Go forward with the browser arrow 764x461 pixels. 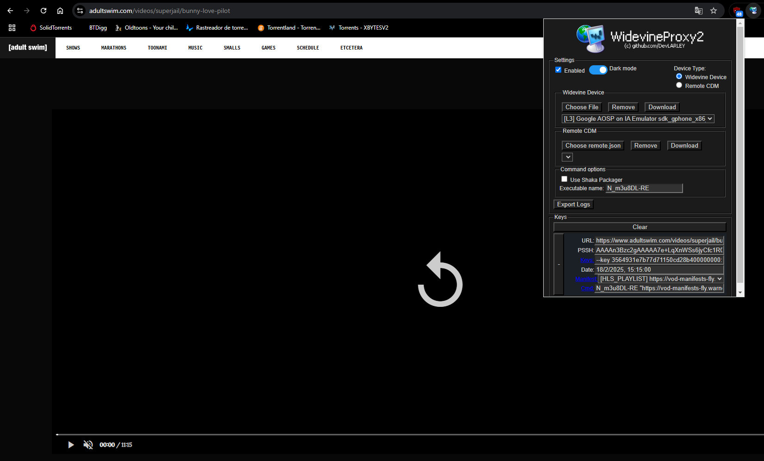(x=27, y=11)
